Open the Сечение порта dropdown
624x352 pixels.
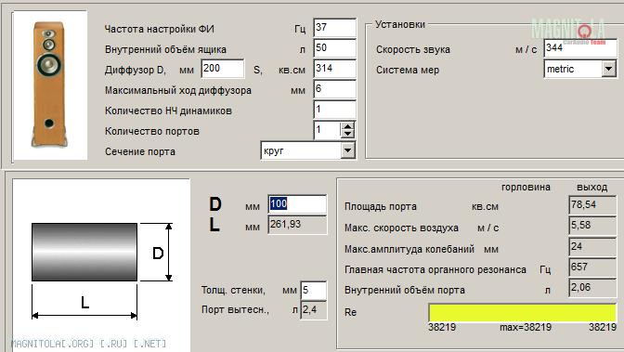(x=348, y=150)
